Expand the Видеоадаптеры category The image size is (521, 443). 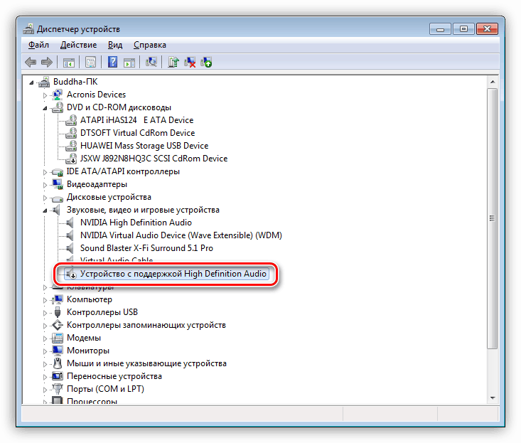point(45,184)
